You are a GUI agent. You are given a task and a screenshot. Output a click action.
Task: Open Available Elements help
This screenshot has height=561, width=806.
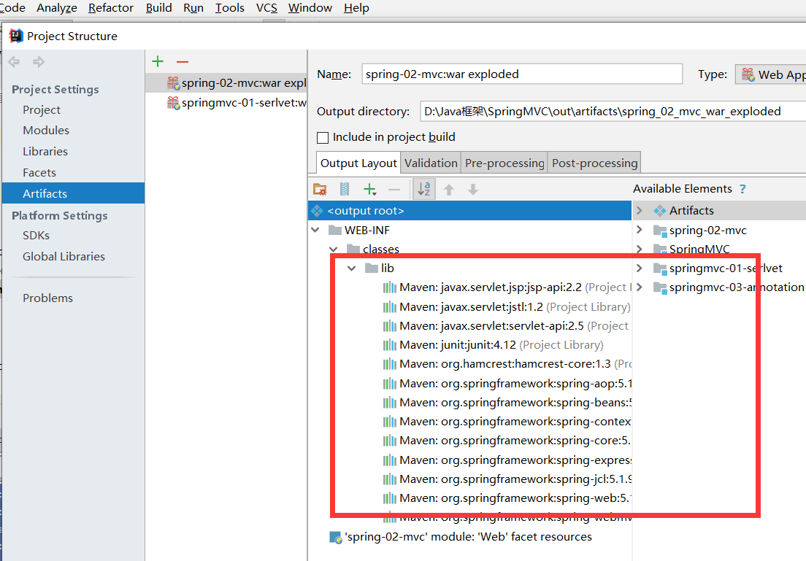(x=742, y=188)
